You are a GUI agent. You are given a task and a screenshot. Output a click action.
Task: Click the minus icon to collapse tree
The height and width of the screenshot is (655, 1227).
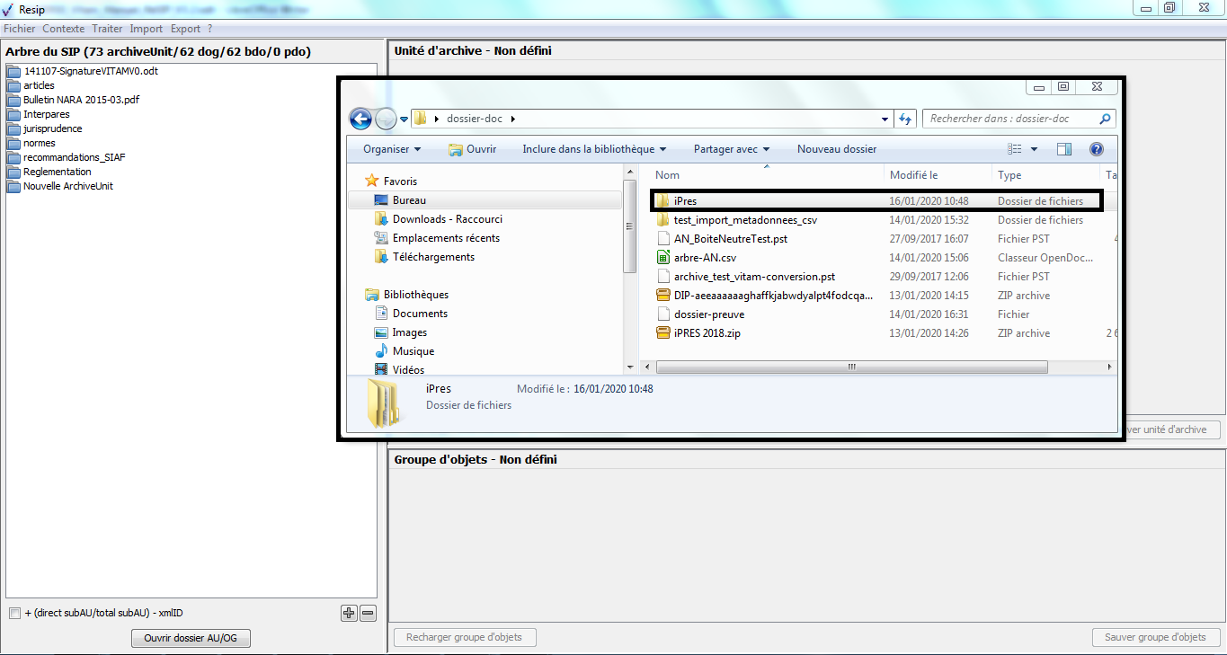tap(368, 614)
